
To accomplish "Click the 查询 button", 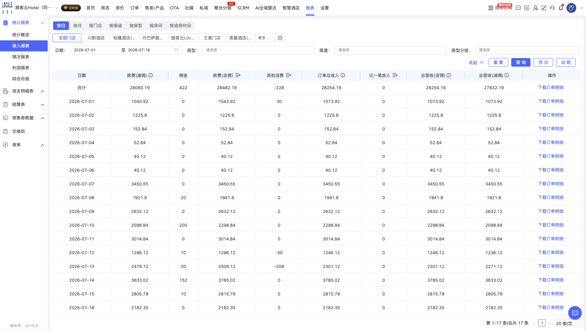I will 521,62.
